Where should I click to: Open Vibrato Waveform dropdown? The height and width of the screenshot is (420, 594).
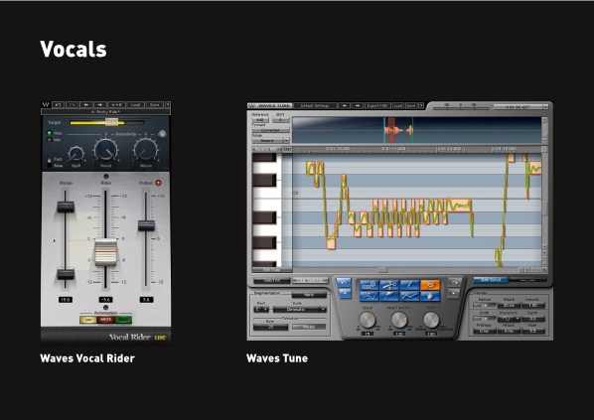pyautogui.click(x=509, y=319)
